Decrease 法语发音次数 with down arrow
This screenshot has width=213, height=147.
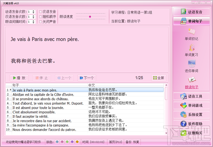pyautogui.click(x=33, y=13)
